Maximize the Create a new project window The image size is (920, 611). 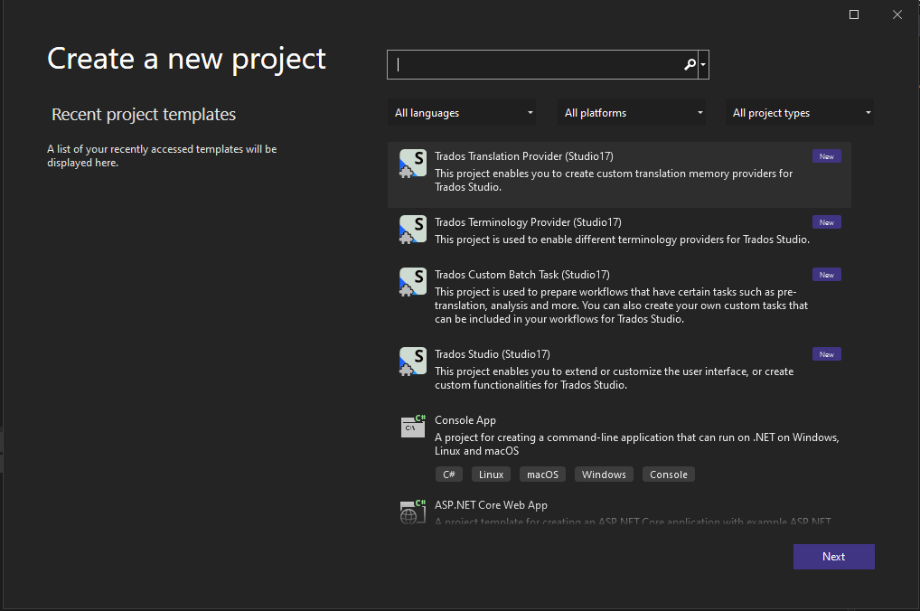(854, 14)
